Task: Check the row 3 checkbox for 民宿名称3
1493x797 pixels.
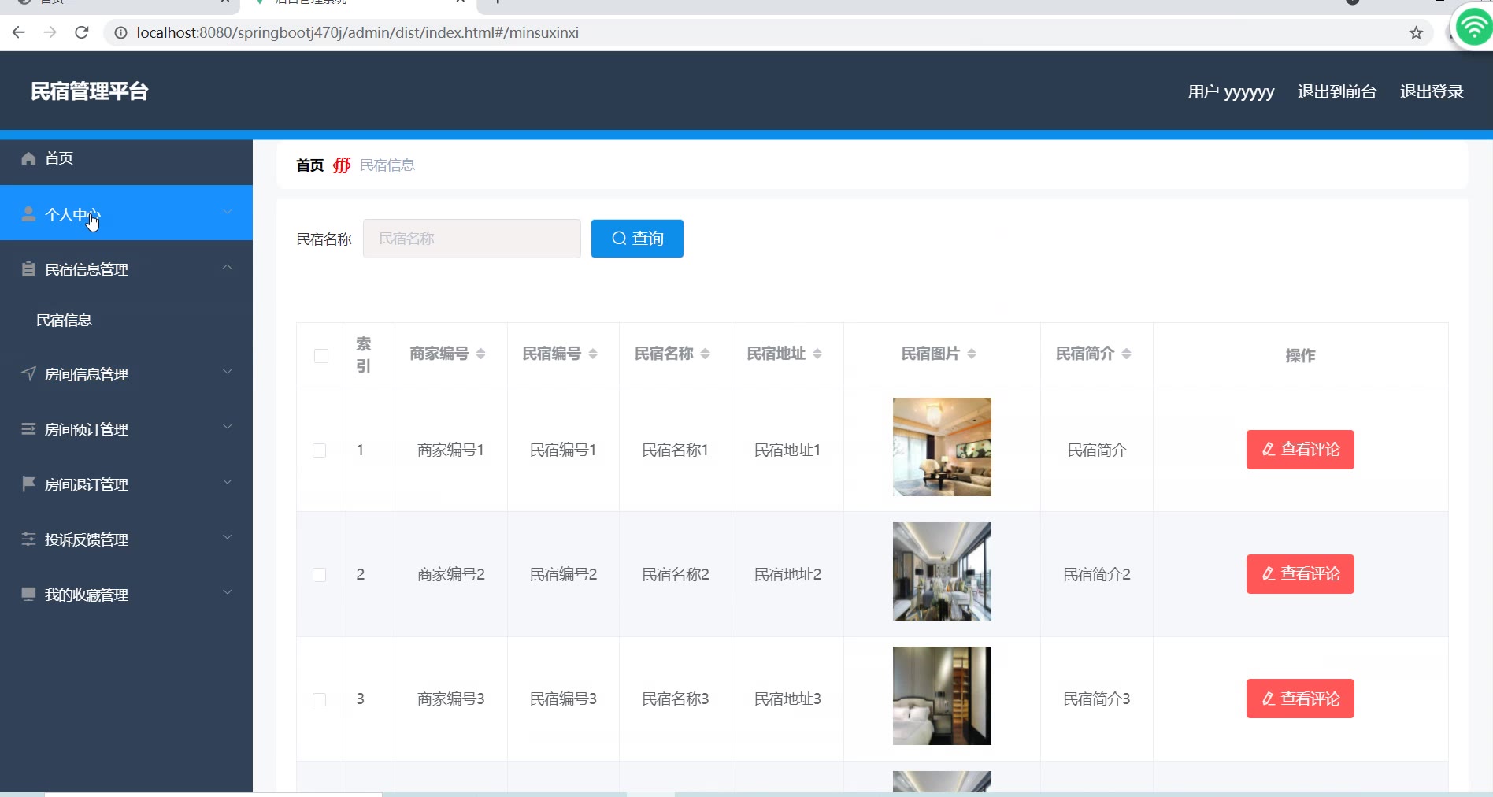Action: tap(320, 699)
